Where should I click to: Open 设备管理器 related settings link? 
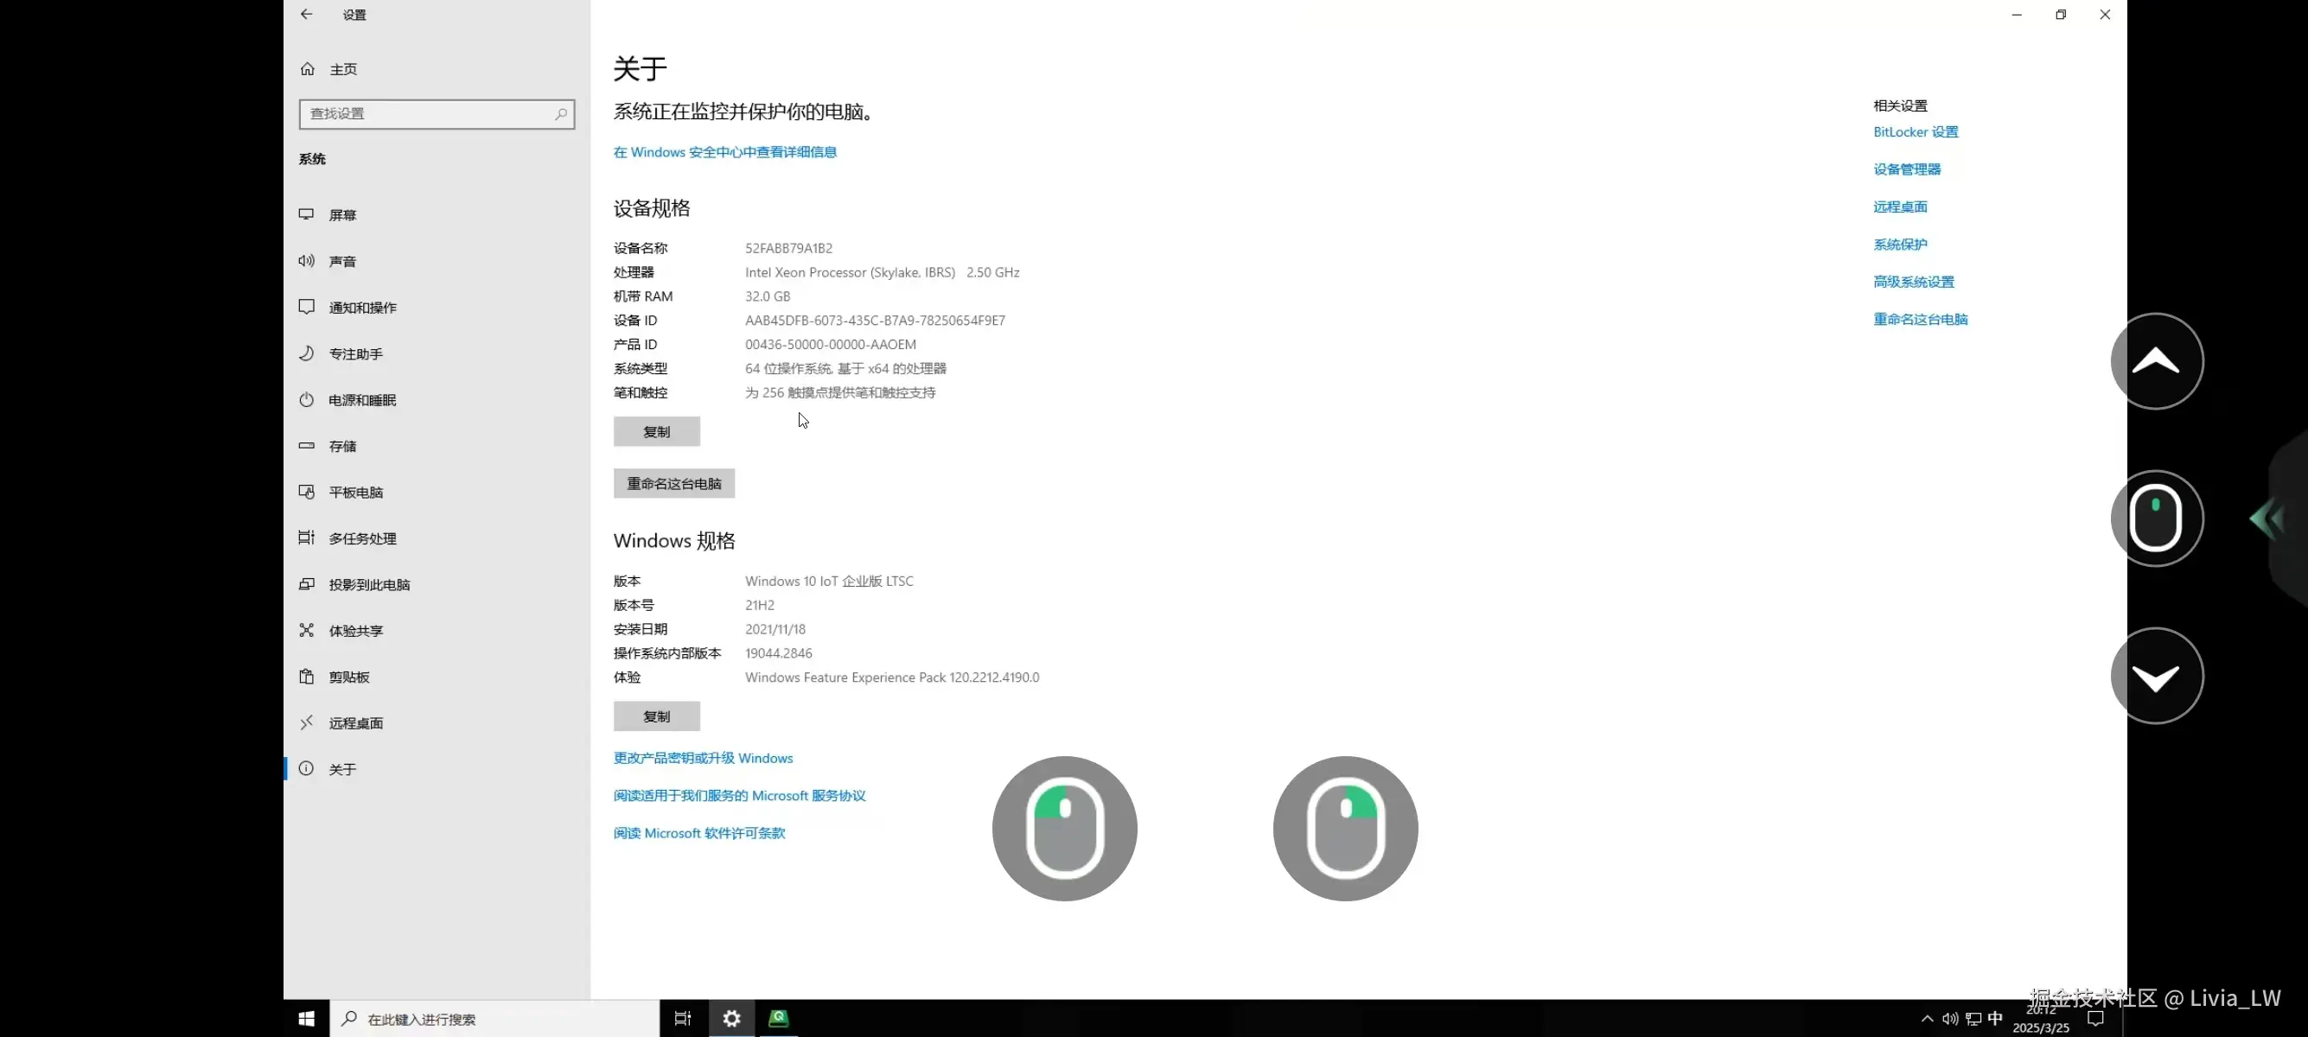click(1906, 169)
